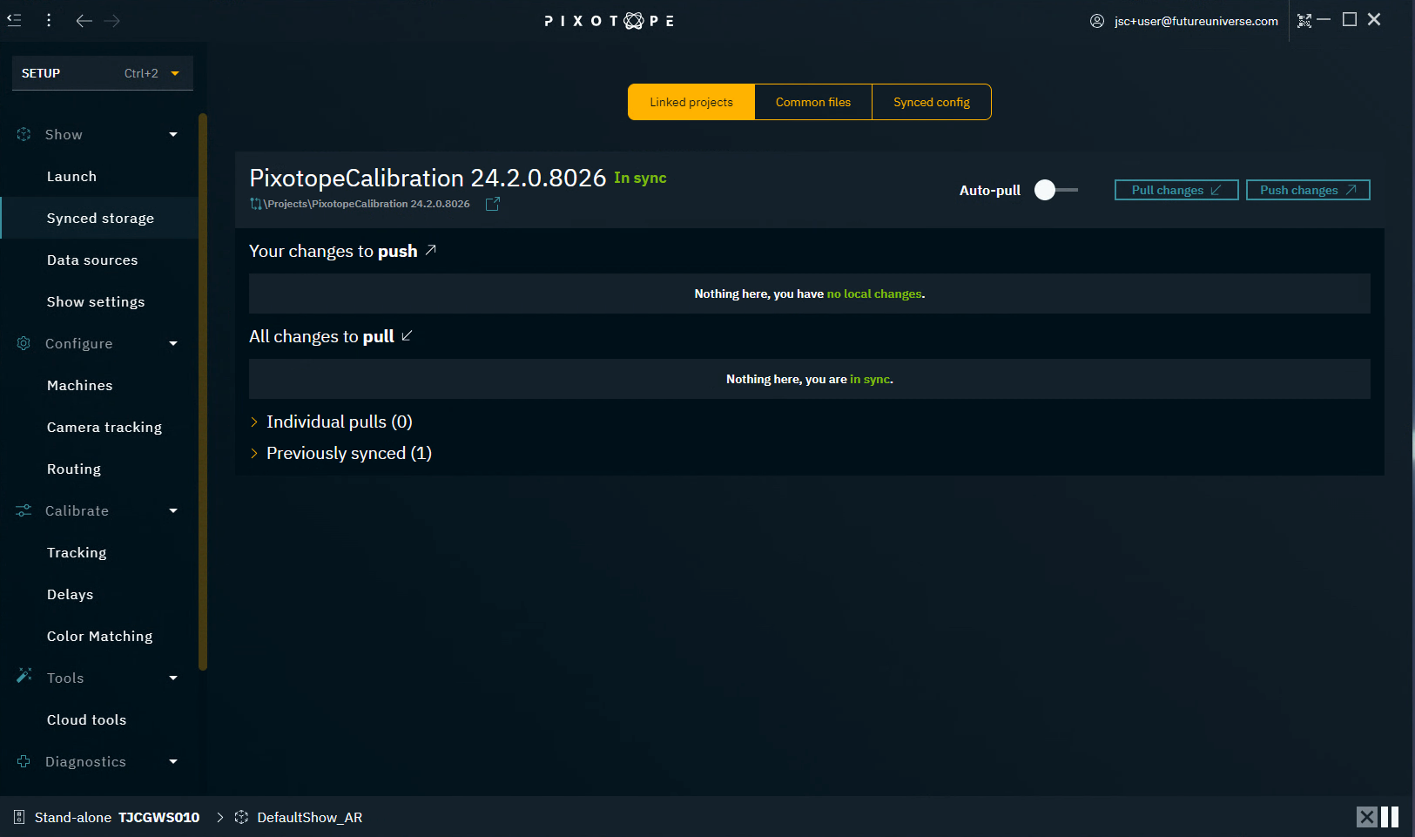Viewport: 1415px width, 837px height.
Task: Collapse the Calibrate section arrow
Action: pos(173,510)
